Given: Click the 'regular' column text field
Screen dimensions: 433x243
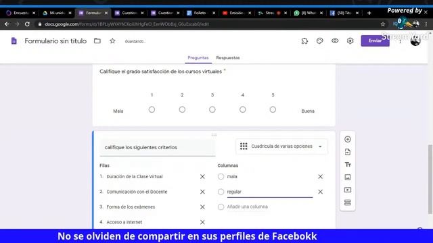Looking at the screenshot, I should (270, 192).
